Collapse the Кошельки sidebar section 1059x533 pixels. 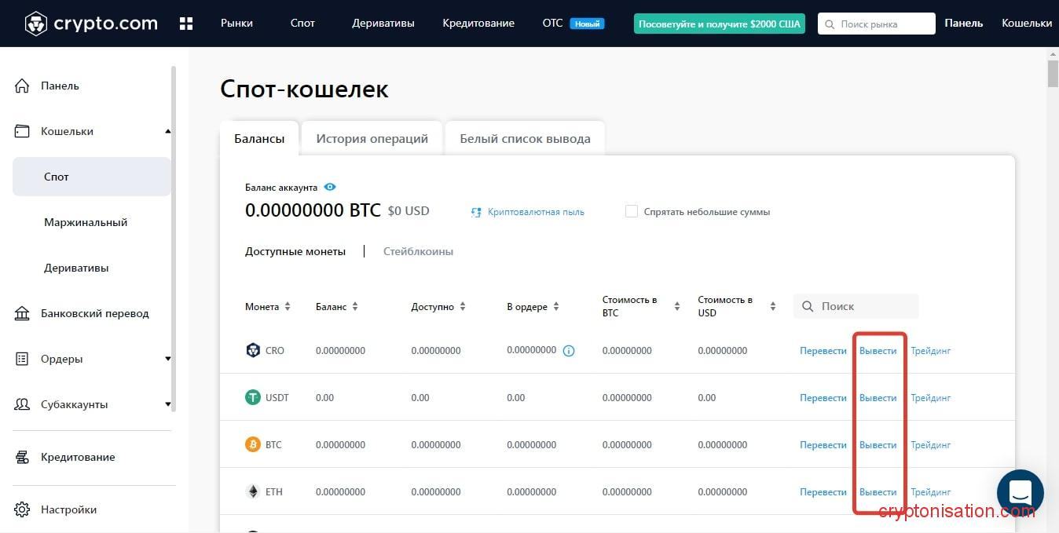click(x=167, y=131)
